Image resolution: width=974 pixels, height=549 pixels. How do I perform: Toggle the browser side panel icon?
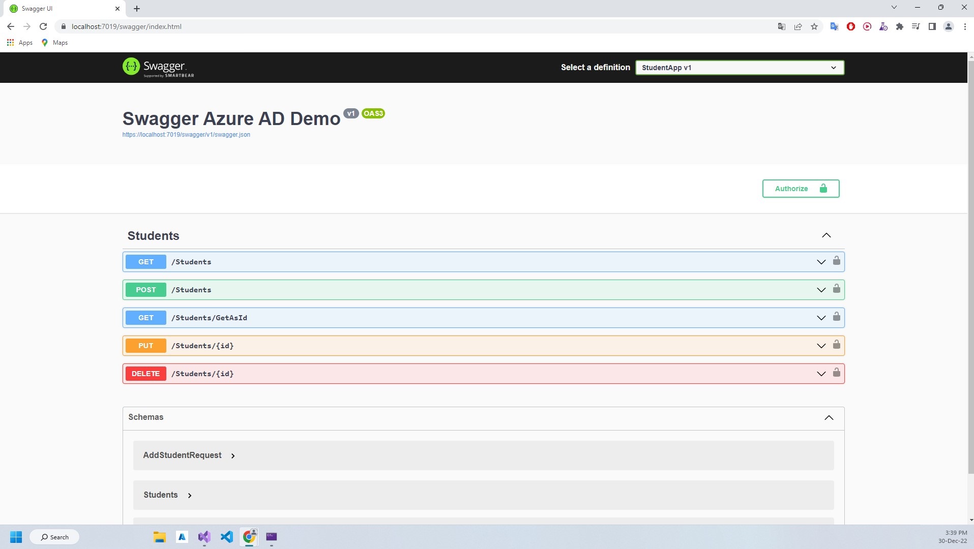pyautogui.click(x=932, y=26)
